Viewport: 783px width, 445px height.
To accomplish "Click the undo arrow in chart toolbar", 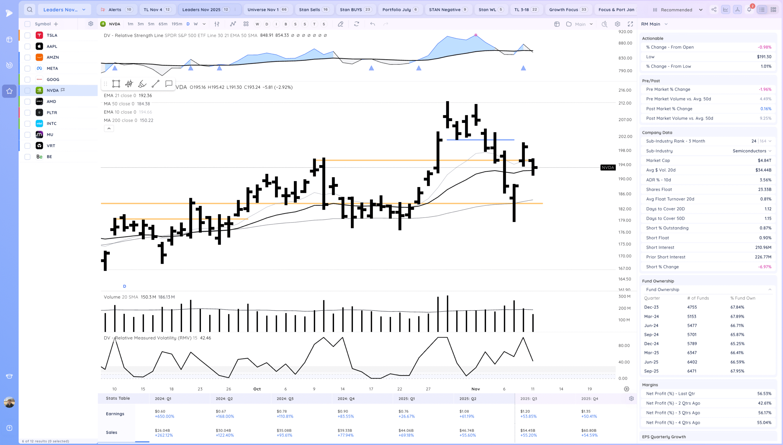I will pos(372,24).
